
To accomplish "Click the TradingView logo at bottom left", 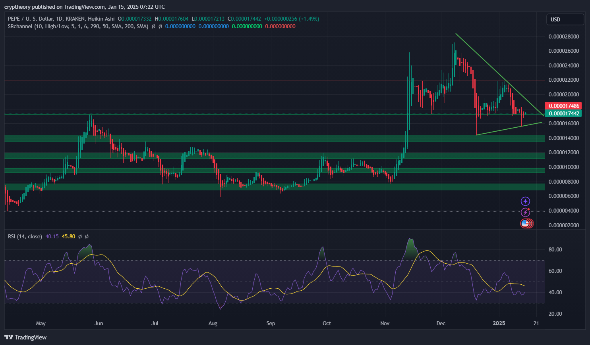I will click(x=25, y=337).
